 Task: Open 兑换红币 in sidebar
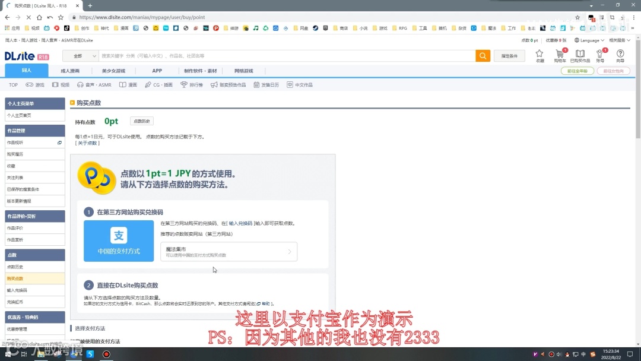coord(35,302)
